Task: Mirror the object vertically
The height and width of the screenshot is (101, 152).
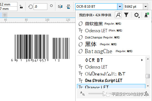Action: point(68,7)
